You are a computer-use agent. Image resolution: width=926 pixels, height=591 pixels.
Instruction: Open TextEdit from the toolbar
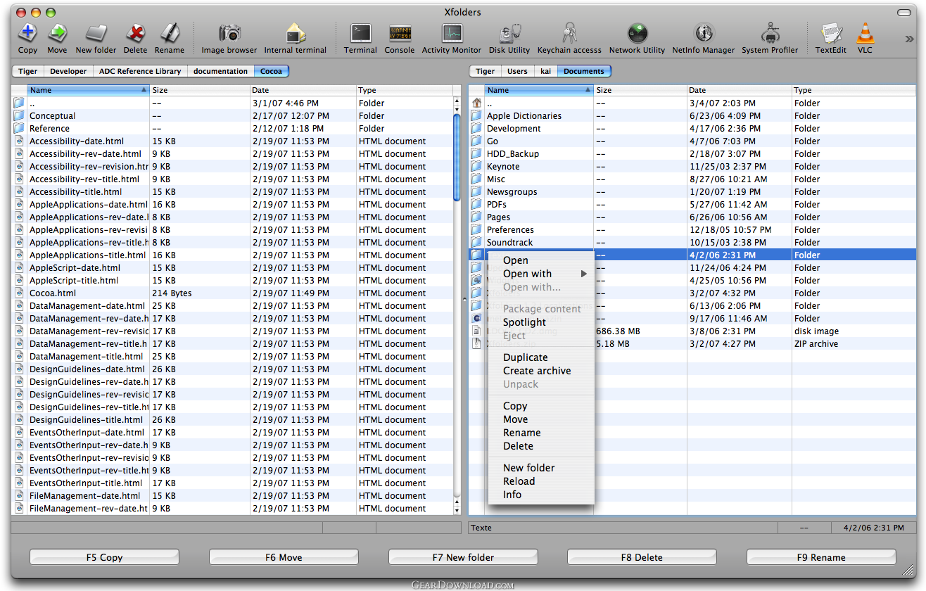coord(831,33)
